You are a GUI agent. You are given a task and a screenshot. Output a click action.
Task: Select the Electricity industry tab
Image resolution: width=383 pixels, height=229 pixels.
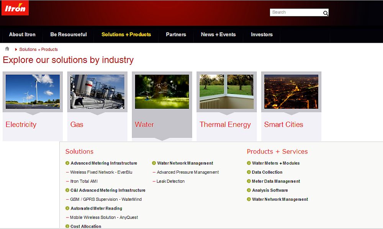(21, 124)
